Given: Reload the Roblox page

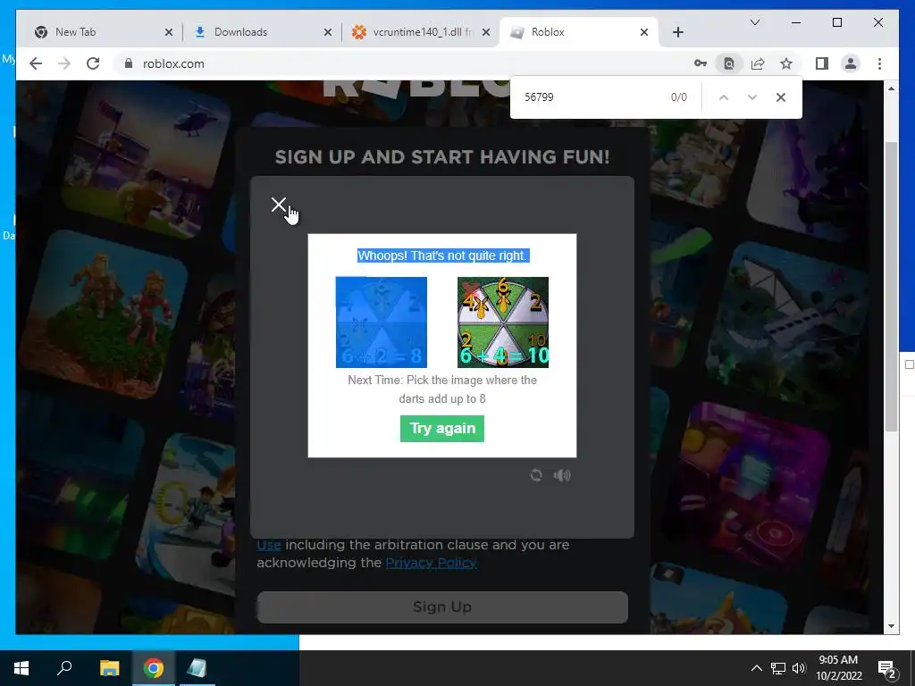Looking at the screenshot, I should click(x=93, y=63).
